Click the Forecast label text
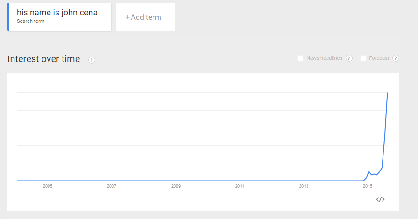The height and width of the screenshot is (219, 418). [x=379, y=58]
